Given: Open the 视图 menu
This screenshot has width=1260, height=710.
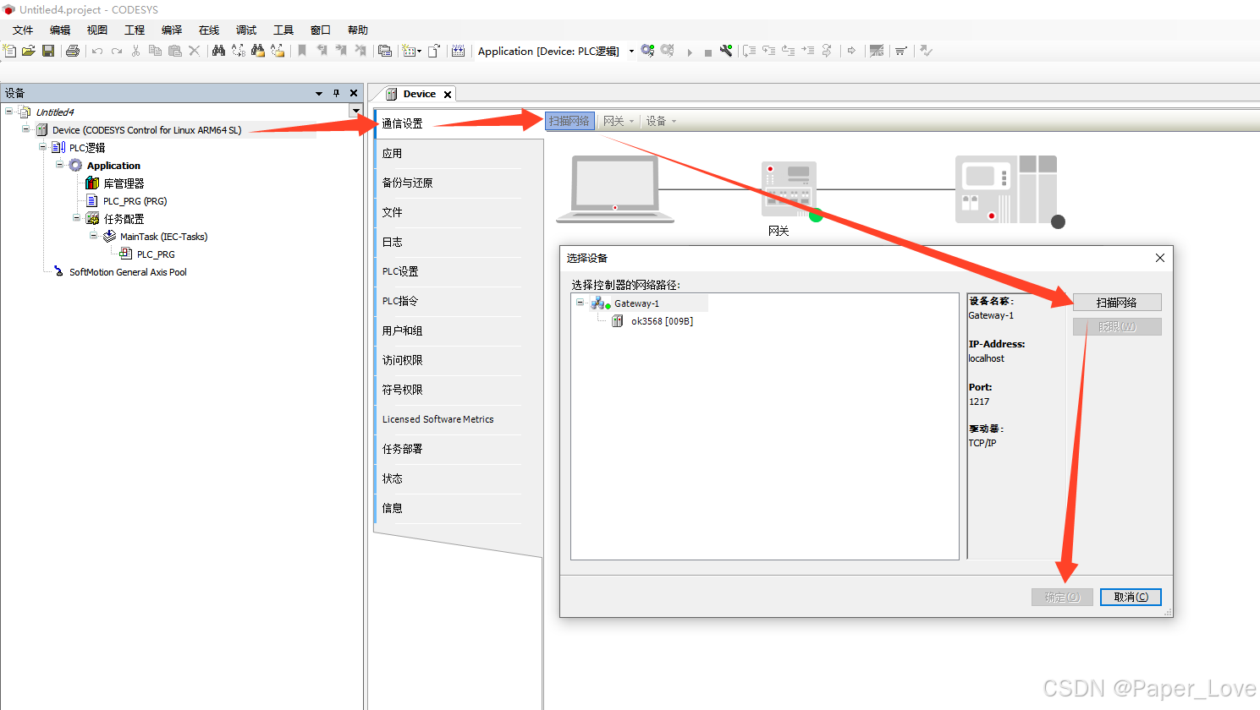Looking at the screenshot, I should (97, 30).
